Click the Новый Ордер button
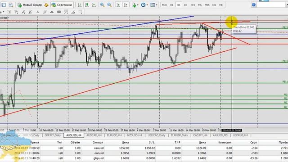288x162 pixels. click(x=30, y=5)
